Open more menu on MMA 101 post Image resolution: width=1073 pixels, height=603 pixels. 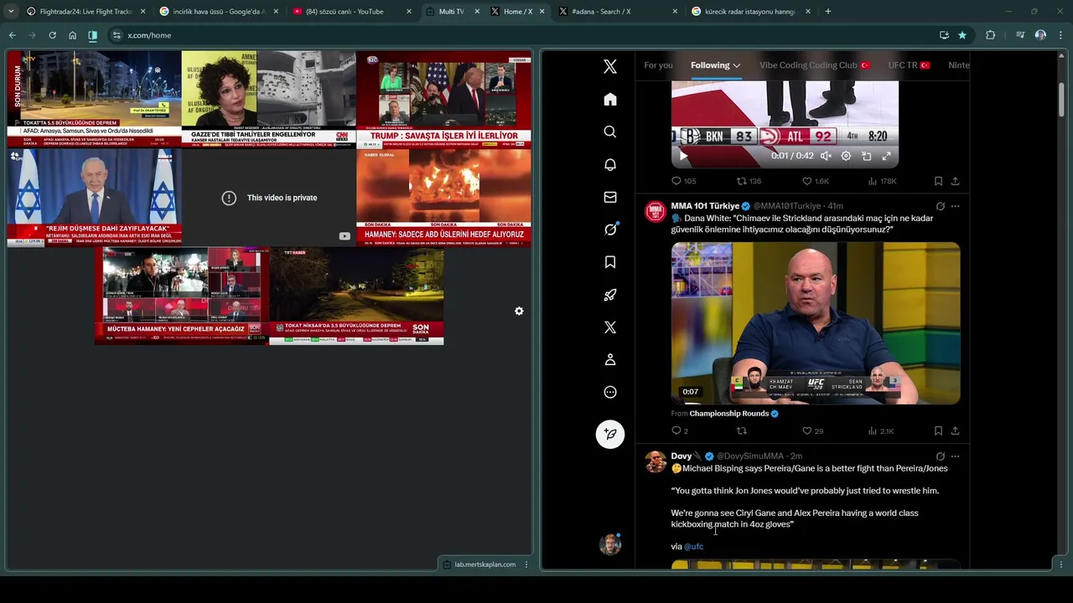point(955,206)
